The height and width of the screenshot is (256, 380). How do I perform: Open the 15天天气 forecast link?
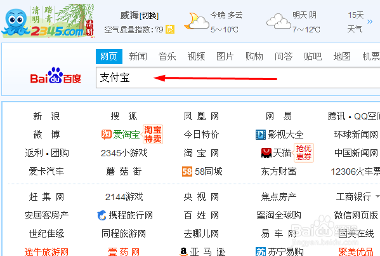pyautogui.click(x=355, y=22)
